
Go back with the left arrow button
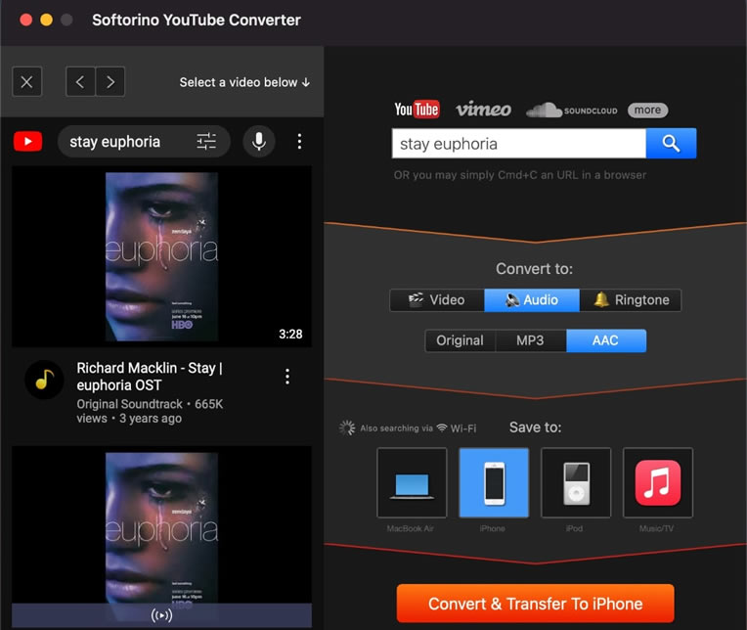(x=80, y=82)
